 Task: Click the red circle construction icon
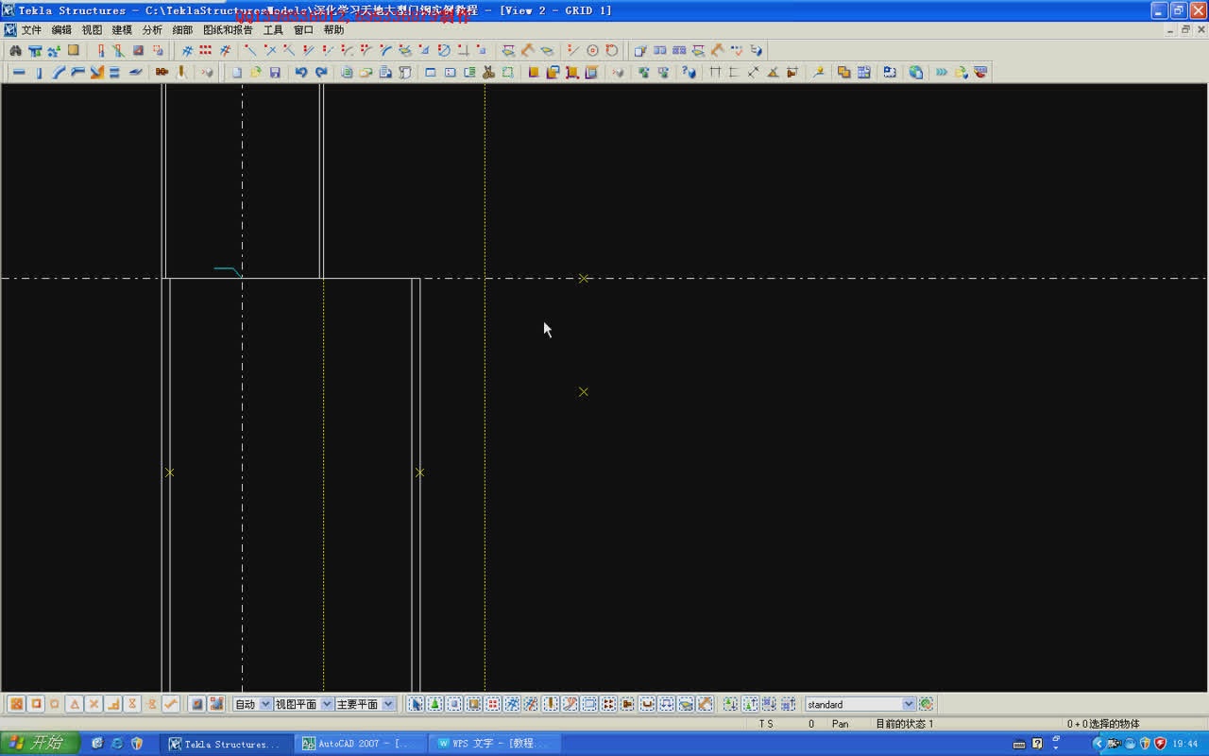[x=592, y=50]
